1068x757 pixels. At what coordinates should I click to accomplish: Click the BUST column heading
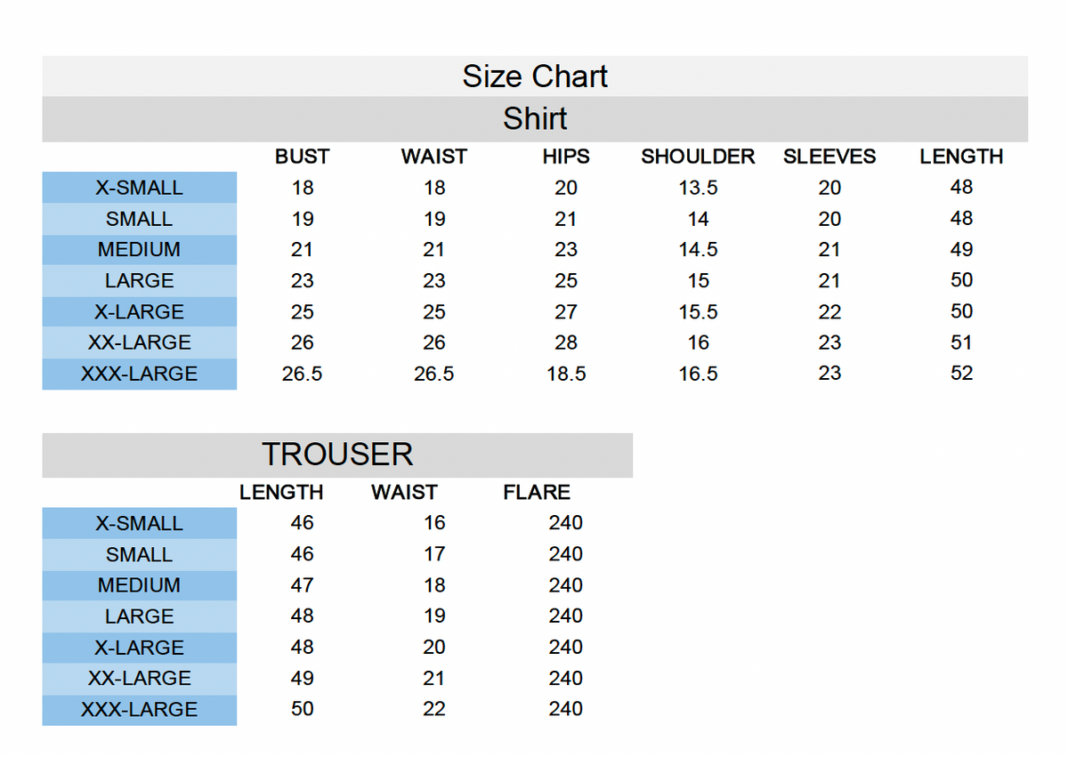tap(302, 157)
